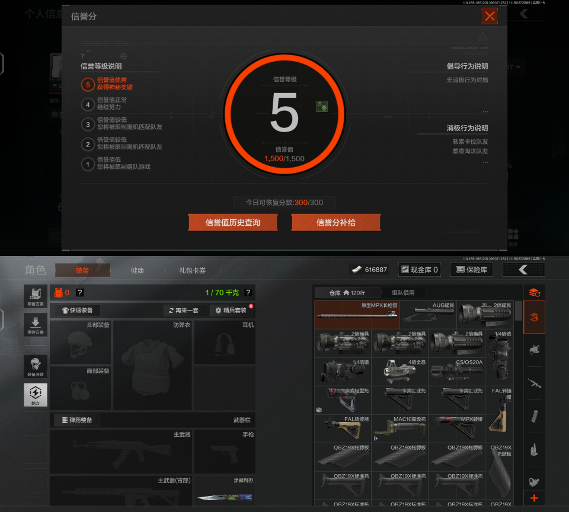Viewport: 569px width, 512px height.
Task: Click 弹药整备 ammo button
Action: click(x=77, y=420)
